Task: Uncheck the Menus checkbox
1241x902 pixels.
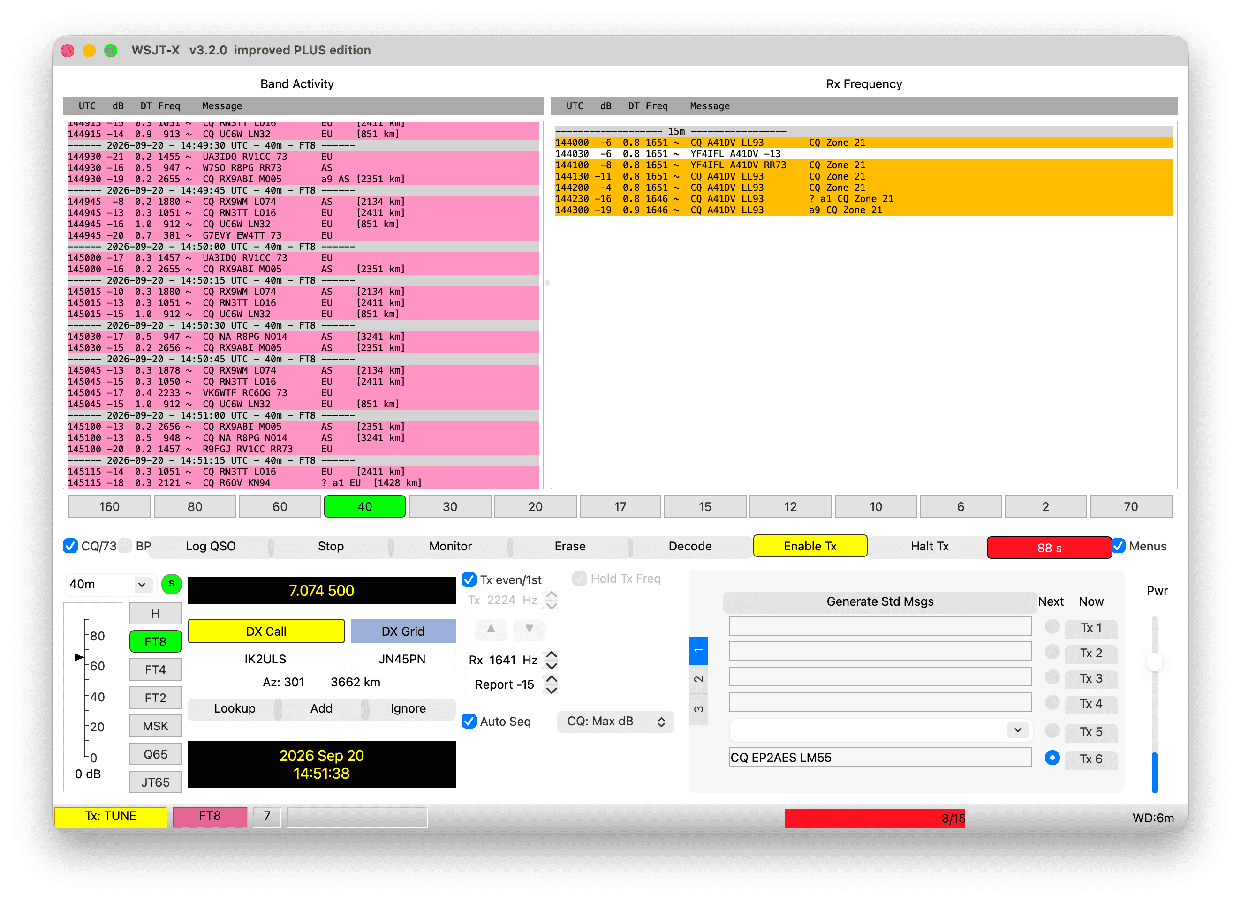Action: [x=1119, y=546]
